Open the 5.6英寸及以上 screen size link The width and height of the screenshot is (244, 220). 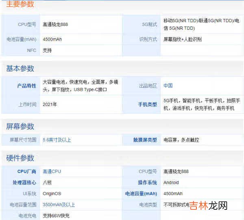click(x=57, y=140)
